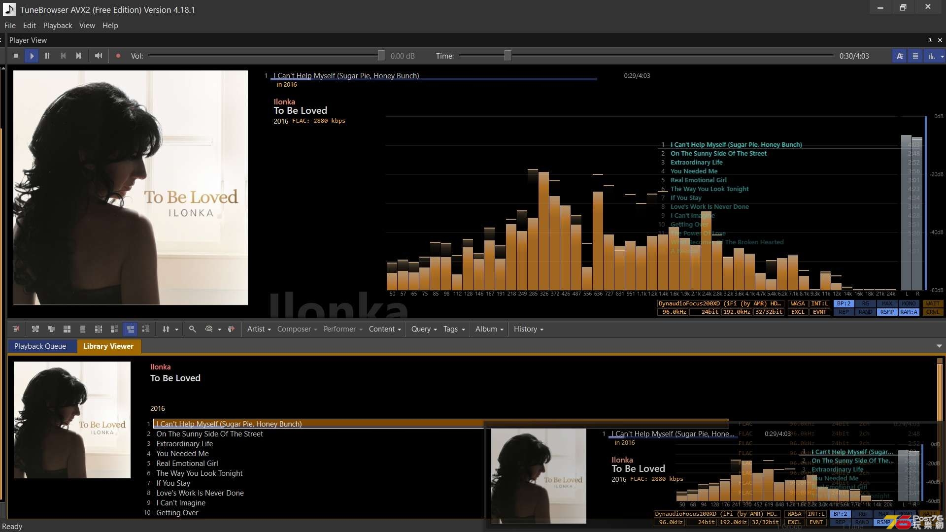Viewport: 946px width, 532px height.
Task: Click the EXCL exclusive mode button
Action: (x=798, y=312)
